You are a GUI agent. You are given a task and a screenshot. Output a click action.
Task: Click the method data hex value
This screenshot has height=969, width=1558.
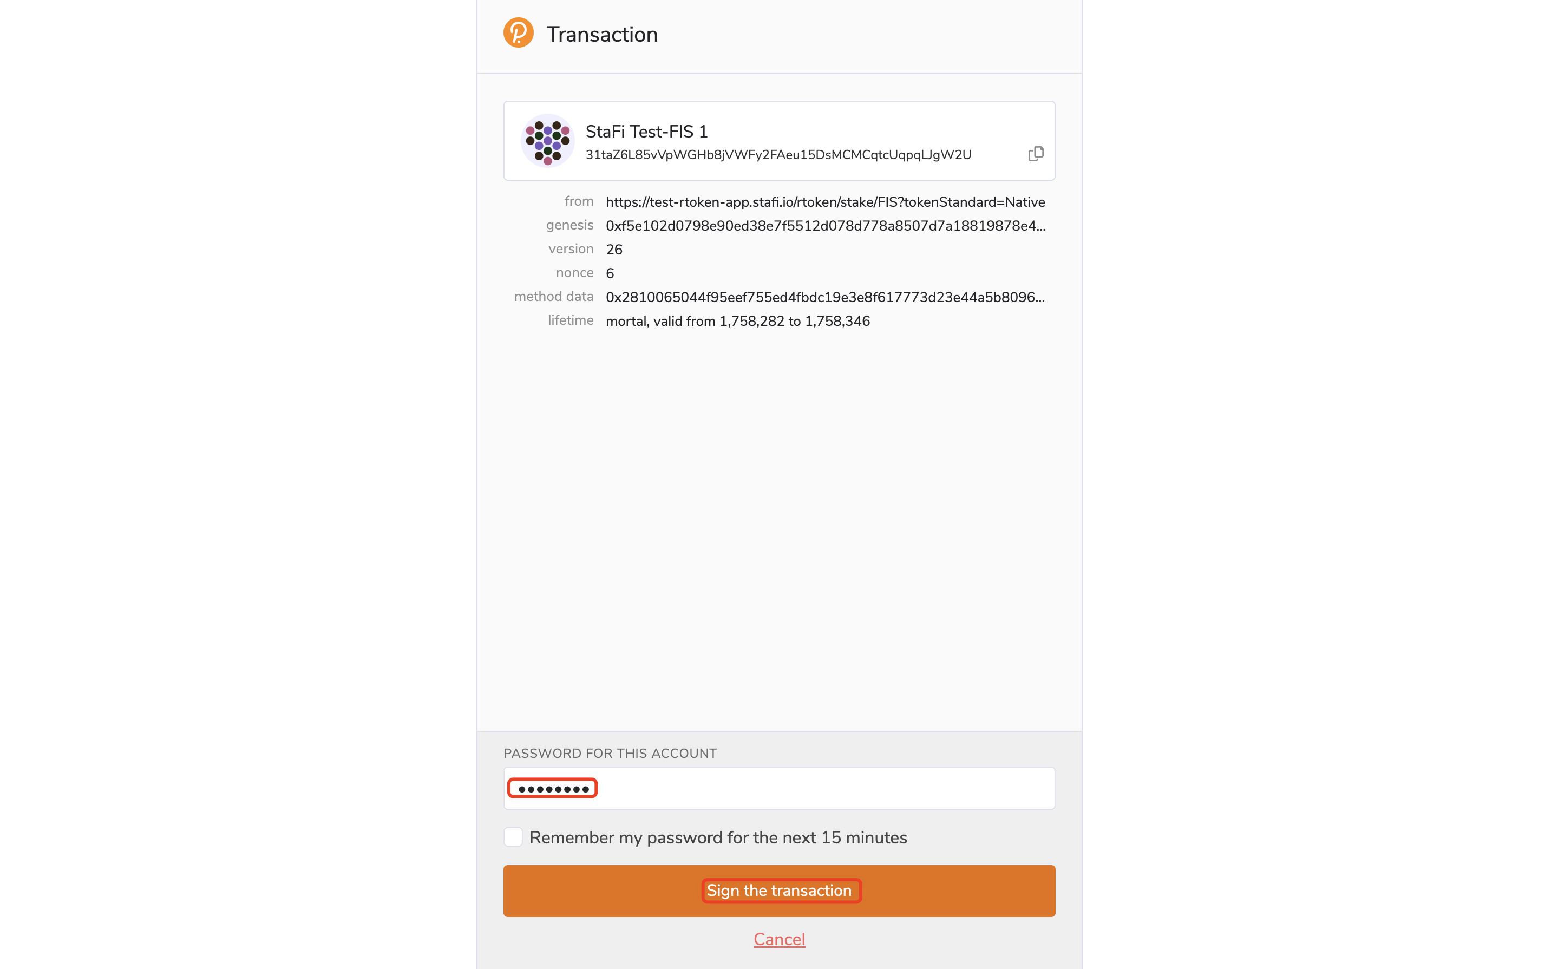coord(825,297)
